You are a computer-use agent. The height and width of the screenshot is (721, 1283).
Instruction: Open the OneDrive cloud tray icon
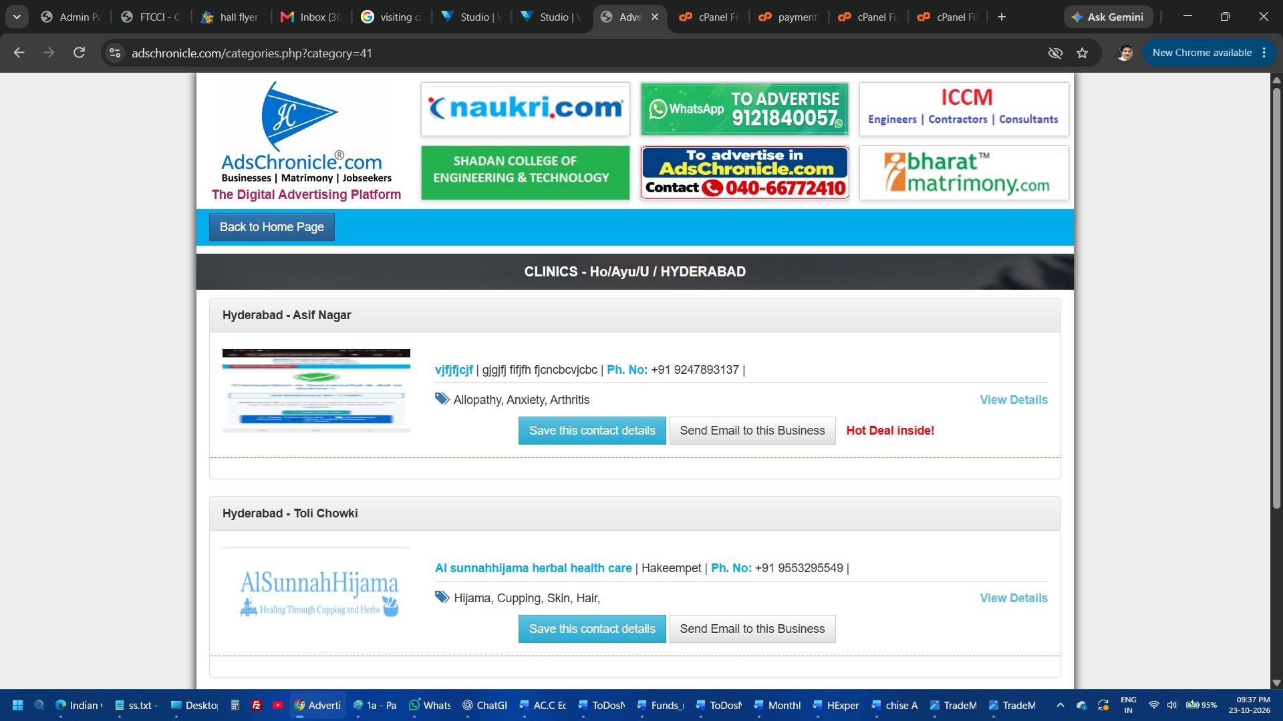click(x=1082, y=705)
